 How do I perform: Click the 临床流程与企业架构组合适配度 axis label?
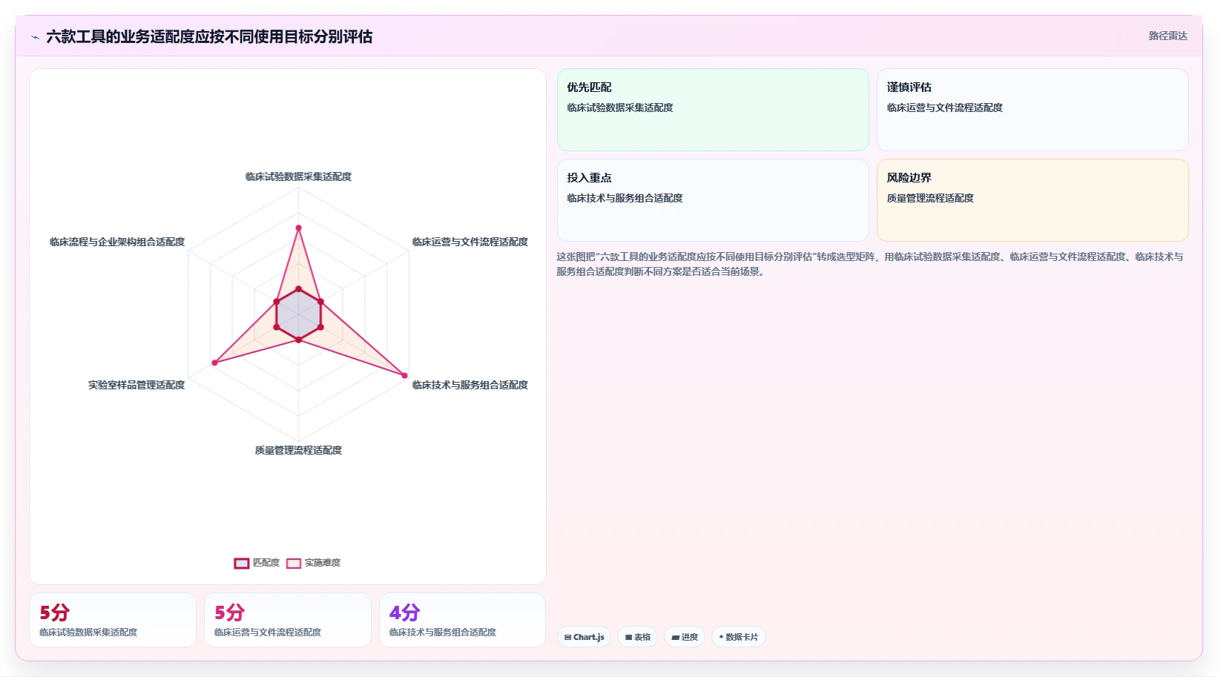(117, 242)
